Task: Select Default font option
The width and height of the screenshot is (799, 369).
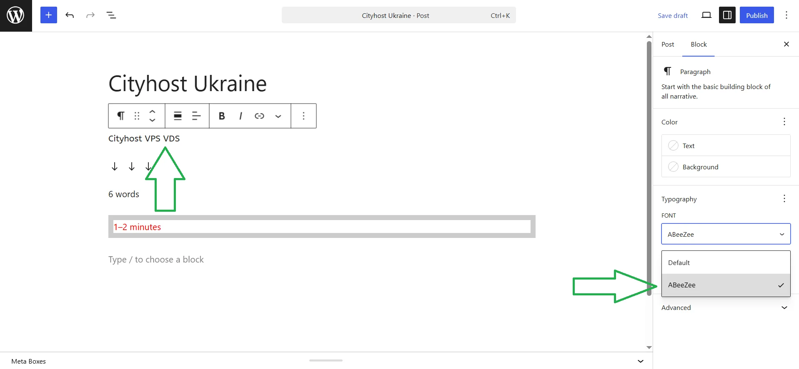Action: pos(726,263)
